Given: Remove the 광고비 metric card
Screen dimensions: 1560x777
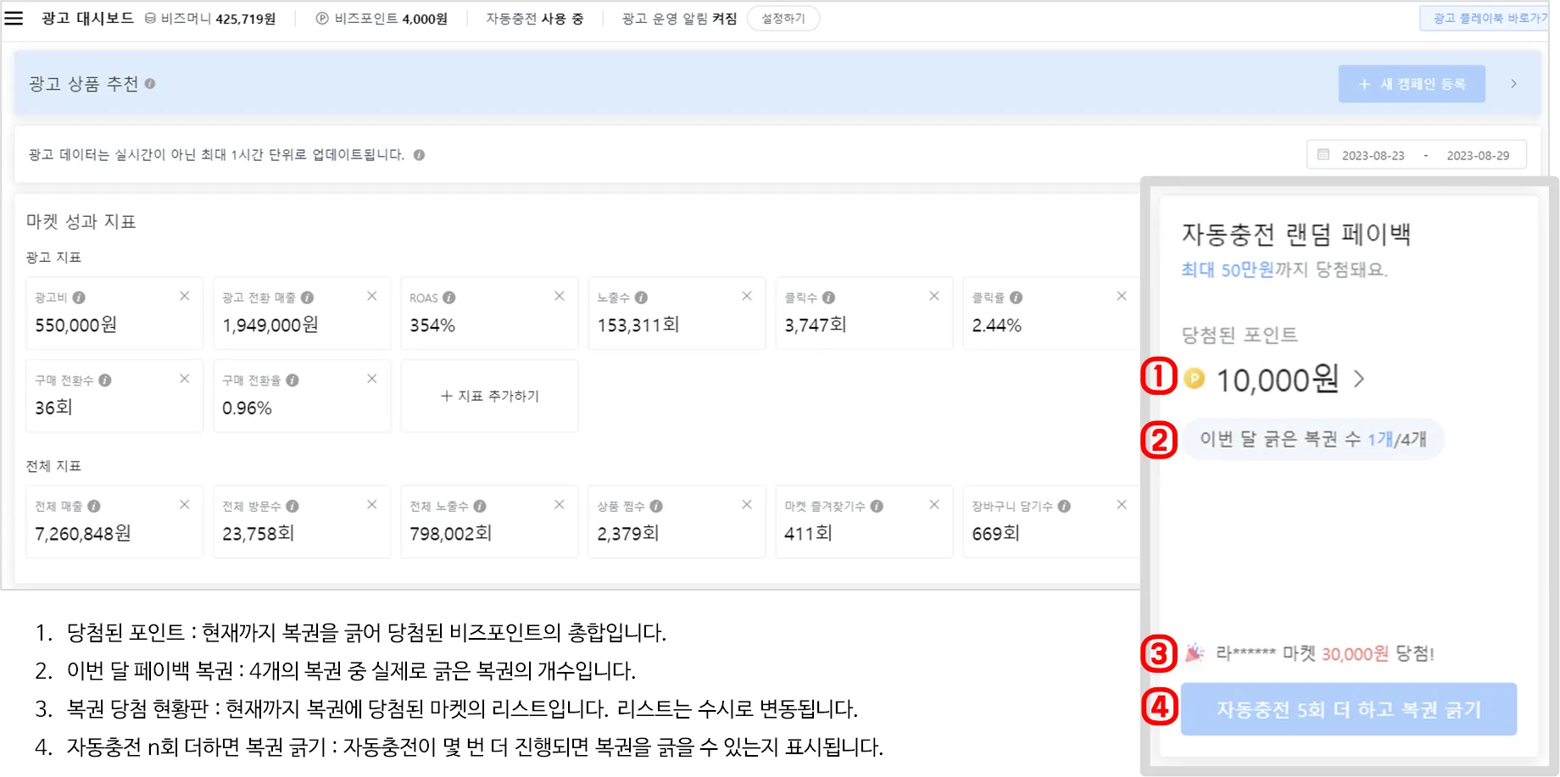Looking at the screenshot, I should coord(184,296).
